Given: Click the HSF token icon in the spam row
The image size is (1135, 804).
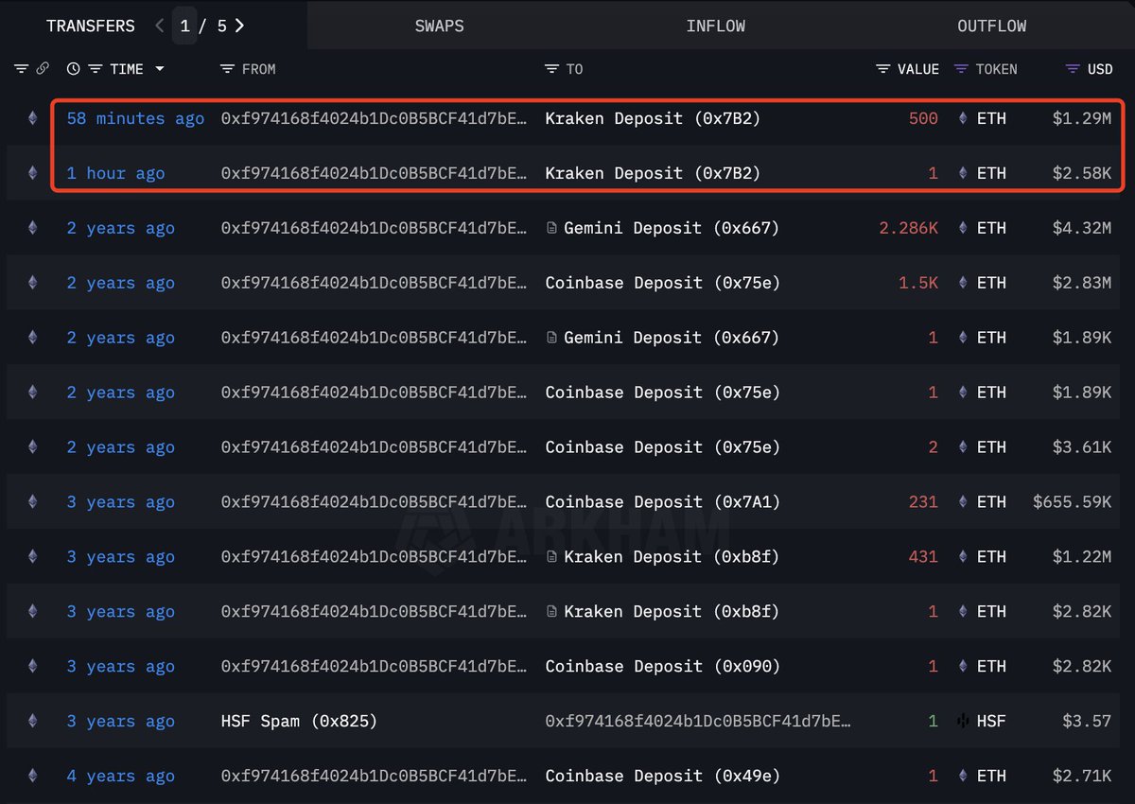Looking at the screenshot, I should pos(964,722).
